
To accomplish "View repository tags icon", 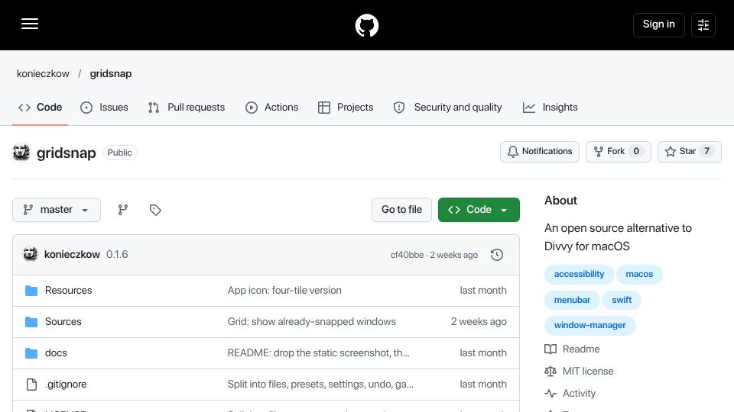I will pos(155,210).
